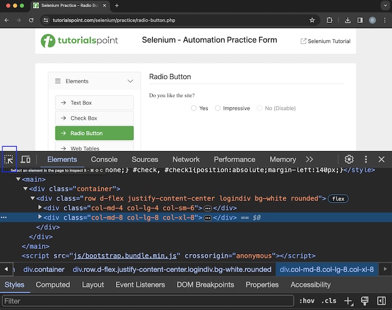Screen dimensions: 392x310
Task: Toggle the computed styles sidebar icon
Action: point(381,301)
